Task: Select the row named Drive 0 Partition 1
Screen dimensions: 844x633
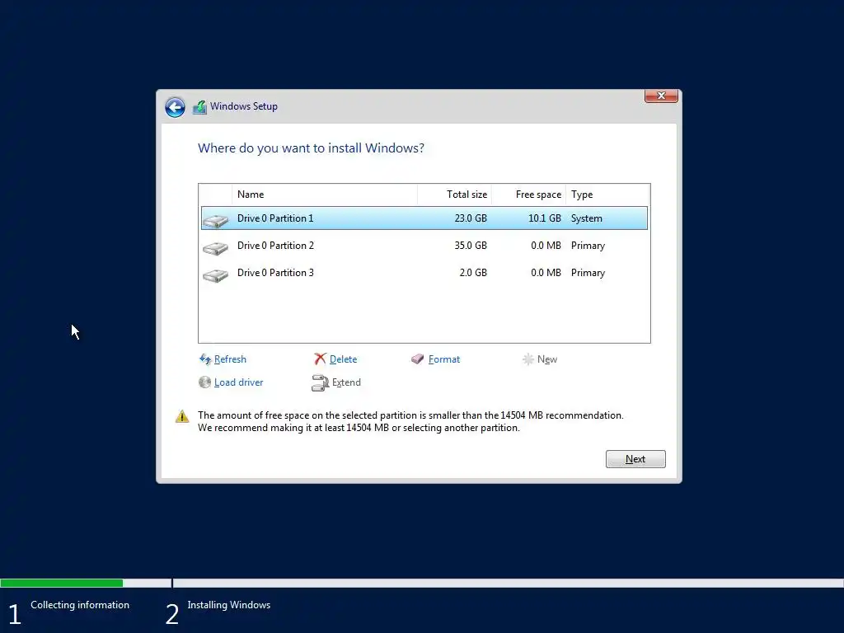Action: [x=424, y=218]
